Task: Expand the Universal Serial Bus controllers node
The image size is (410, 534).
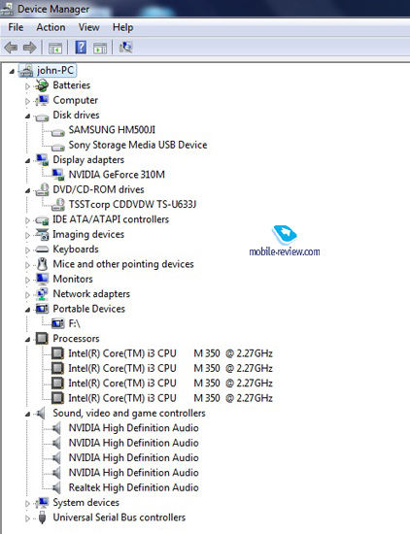Action: pos(27,518)
